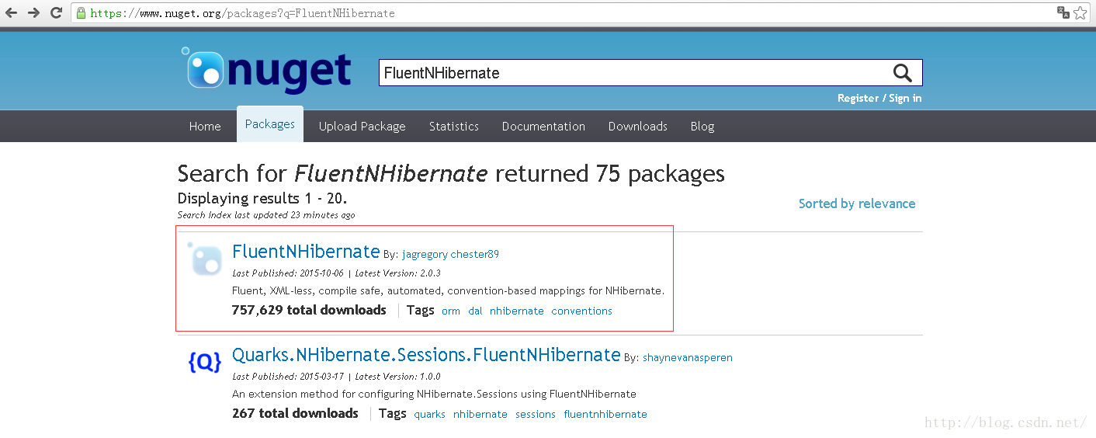Bookmark page with the star icon
The image size is (1096, 438).
pos(1080,13)
